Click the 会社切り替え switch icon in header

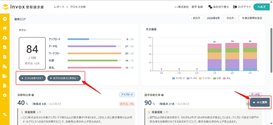point(210,7)
